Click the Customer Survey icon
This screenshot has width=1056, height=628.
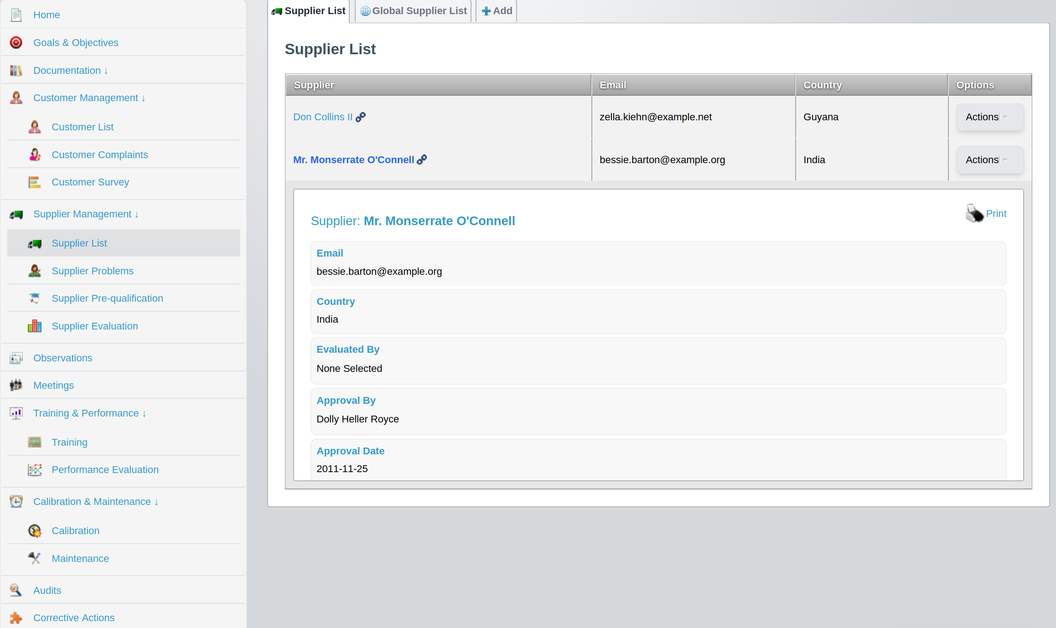pyautogui.click(x=35, y=182)
